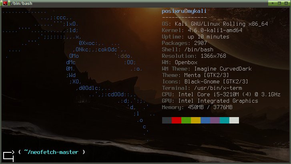
Task: Click the red color block
Action: pyautogui.click(x=177, y=120)
